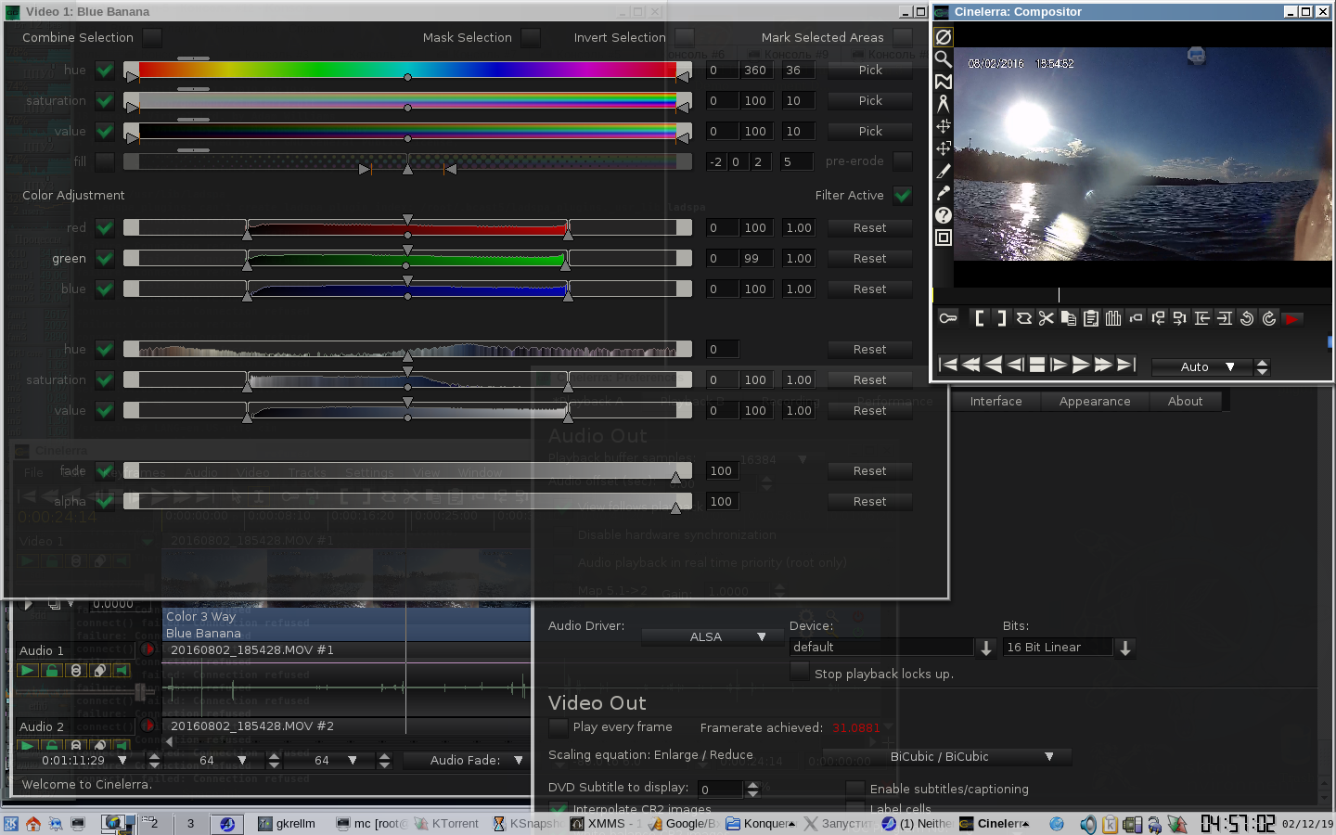Click the DVD Subtitle number stepper
Image resolution: width=1336 pixels, height=835 pixels.
tap(752, 790)
